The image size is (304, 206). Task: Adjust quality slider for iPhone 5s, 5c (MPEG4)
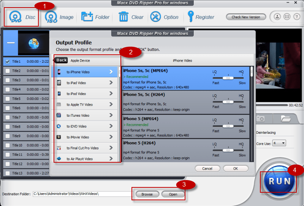coord(228,78)
